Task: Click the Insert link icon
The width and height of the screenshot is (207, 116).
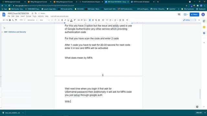Action: point(79,20)
